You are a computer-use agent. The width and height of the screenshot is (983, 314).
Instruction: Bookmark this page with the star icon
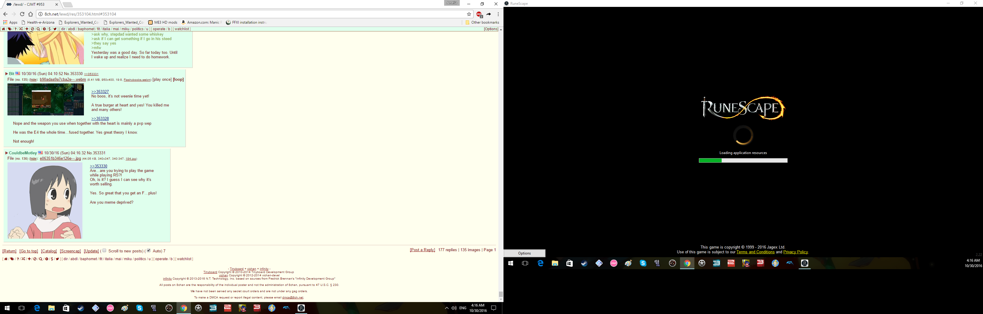469,14
